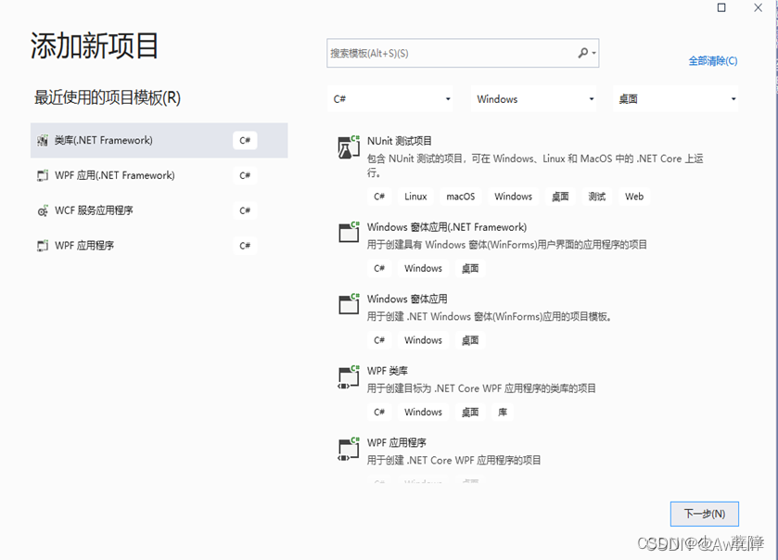Select the WPF 应用程序 template icon

(x=348, y=448)
